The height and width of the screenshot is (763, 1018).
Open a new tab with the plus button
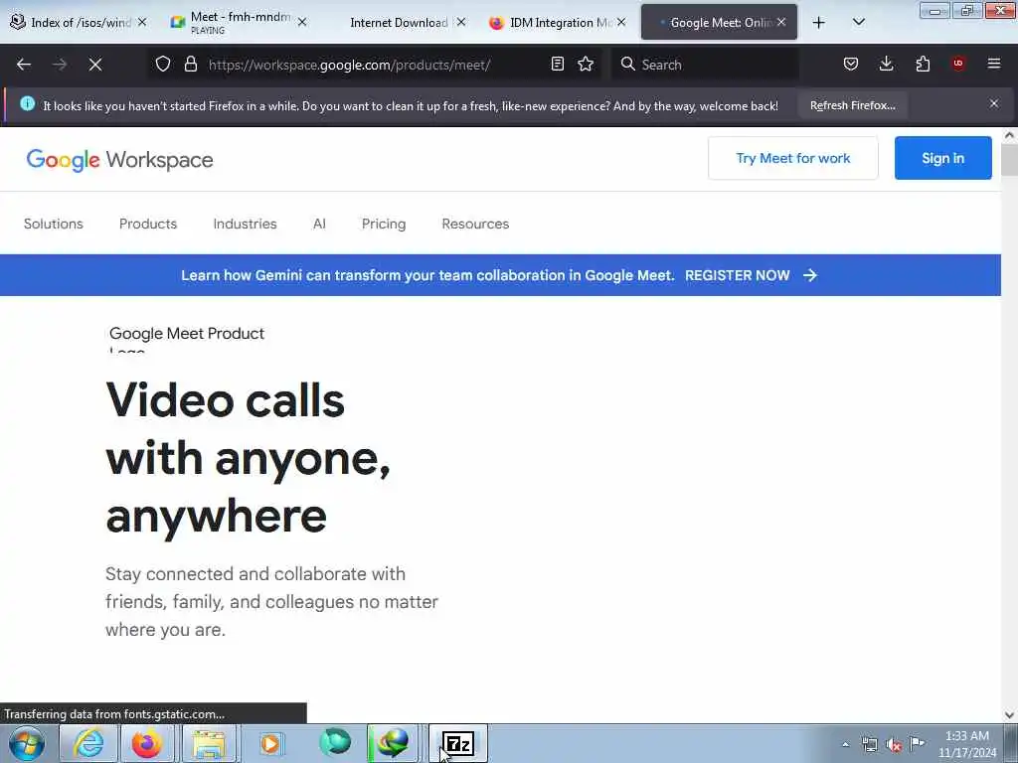(819, 23)
